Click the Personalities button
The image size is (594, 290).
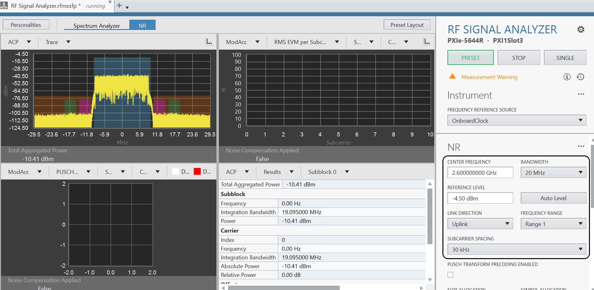26,25
